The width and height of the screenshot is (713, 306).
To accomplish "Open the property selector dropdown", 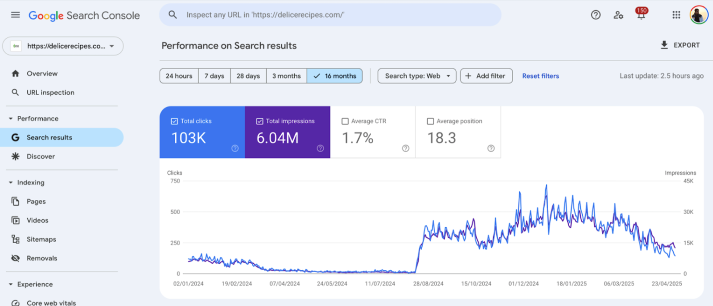I will (x=63, y=46).
